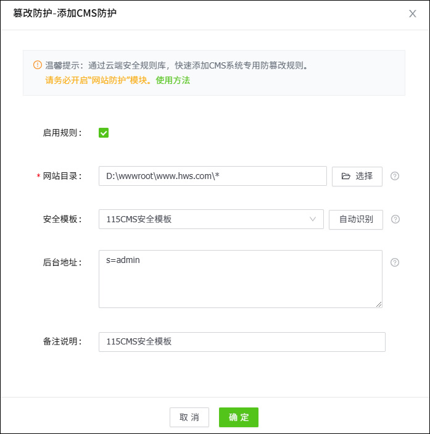
Task: Expand the 115CMS安全模板 dropdown arrow
Action: point(313,219)
